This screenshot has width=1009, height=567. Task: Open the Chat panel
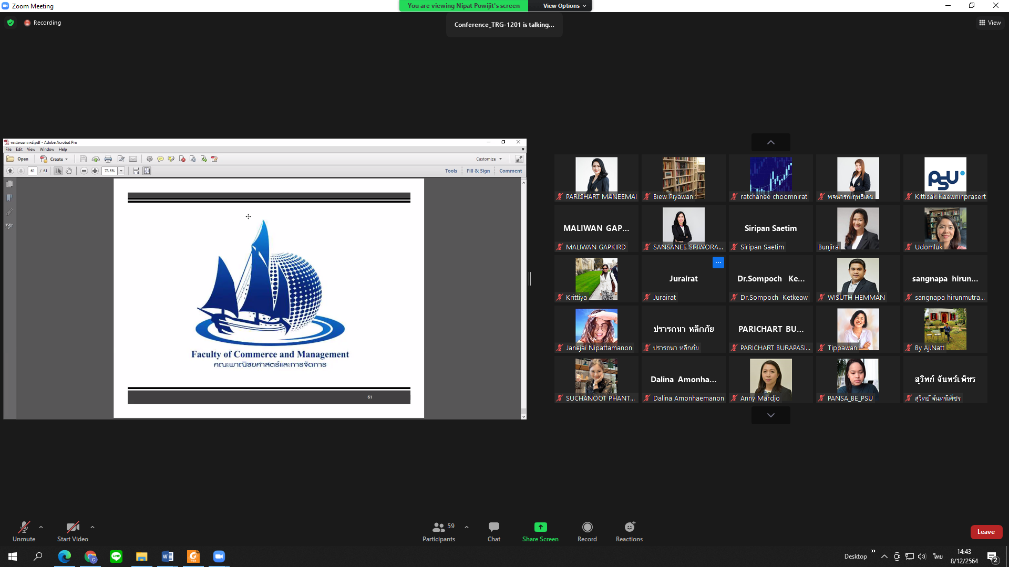click(x=493, y=531)
